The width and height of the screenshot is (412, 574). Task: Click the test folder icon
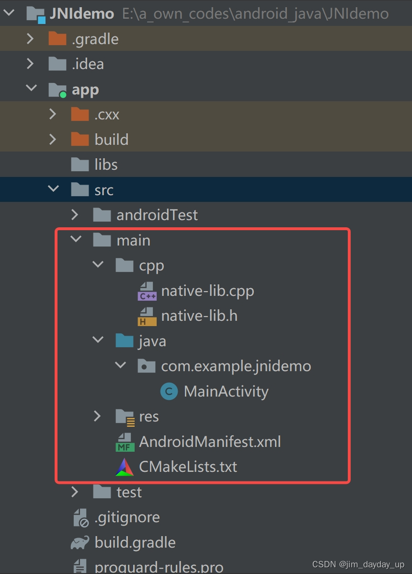(102, 492)
